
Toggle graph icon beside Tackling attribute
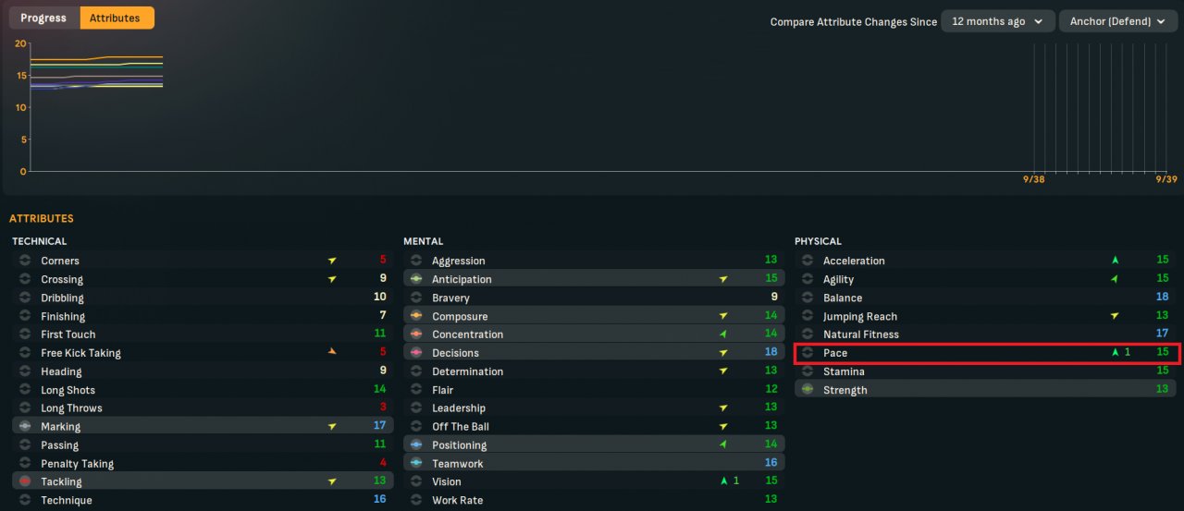(x=25, y=481)
